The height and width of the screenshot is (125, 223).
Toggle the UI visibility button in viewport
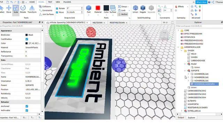pos(166,23)
